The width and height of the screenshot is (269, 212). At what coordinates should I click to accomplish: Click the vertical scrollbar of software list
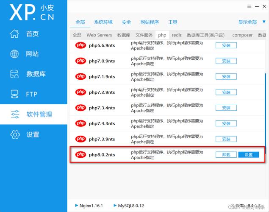265,113
